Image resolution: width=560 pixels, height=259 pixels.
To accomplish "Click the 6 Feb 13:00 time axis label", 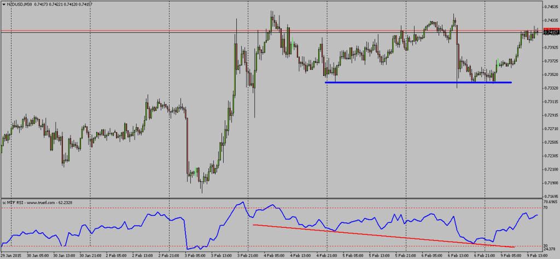I will [459, 255].
